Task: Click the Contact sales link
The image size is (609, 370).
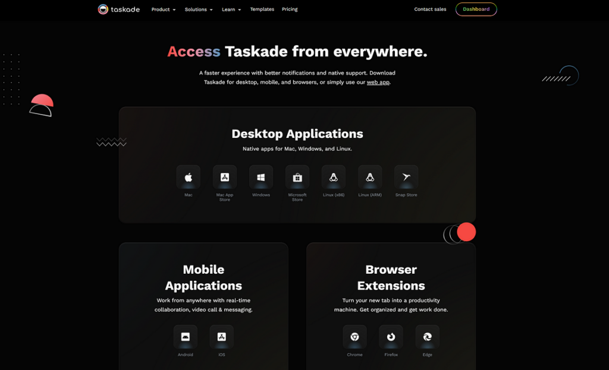Action: [x=430, y=9]
